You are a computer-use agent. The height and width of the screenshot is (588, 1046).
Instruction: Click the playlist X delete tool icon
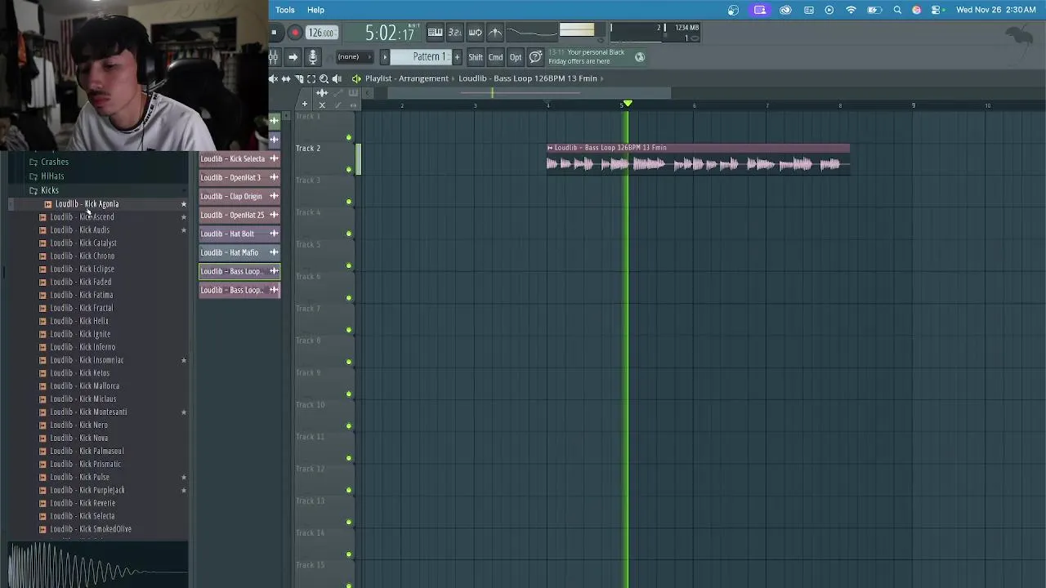pyautogui.click(x=322, y=105)
